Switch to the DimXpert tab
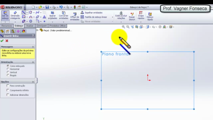 click(41, 26)
